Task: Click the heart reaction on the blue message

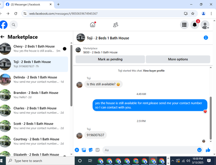Action: pos(205,112)
